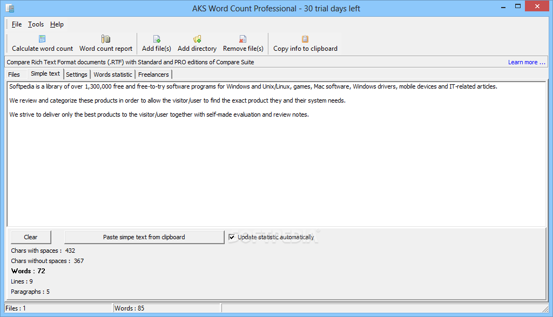This screenshot has width=553, height=317.
Task: Maximize the AKS Word Count window
Action: (x=518, y=6)
